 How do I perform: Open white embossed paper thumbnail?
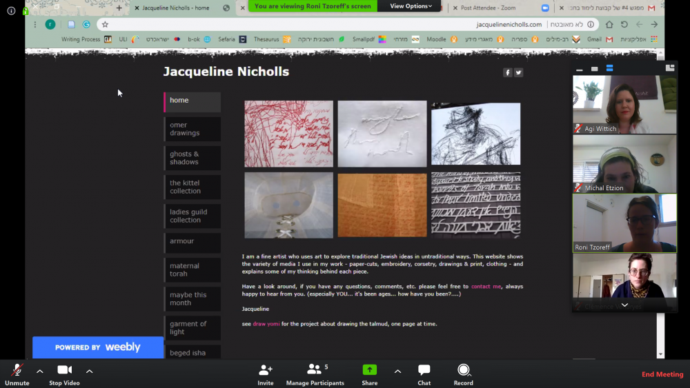(x=382, y=134)
